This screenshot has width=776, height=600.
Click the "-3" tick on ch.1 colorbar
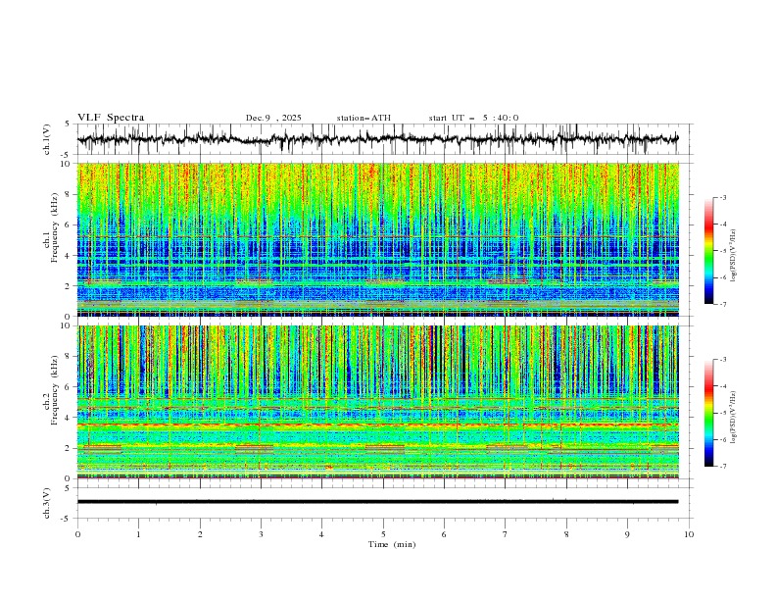point(722,197)
